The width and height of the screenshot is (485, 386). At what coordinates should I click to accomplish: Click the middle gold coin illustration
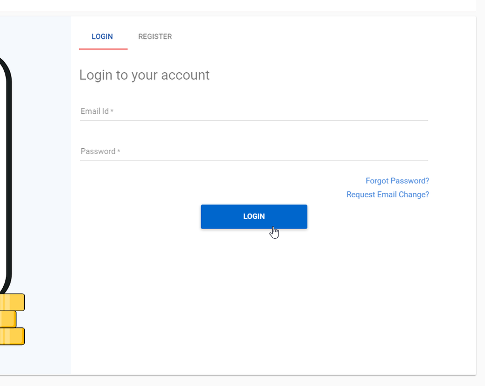[8, 319]
